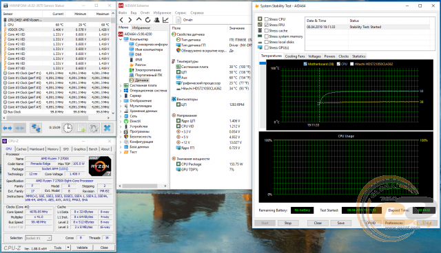
Task: Select Разгон tree item with flame icon
Action: (x=138, y=65)
